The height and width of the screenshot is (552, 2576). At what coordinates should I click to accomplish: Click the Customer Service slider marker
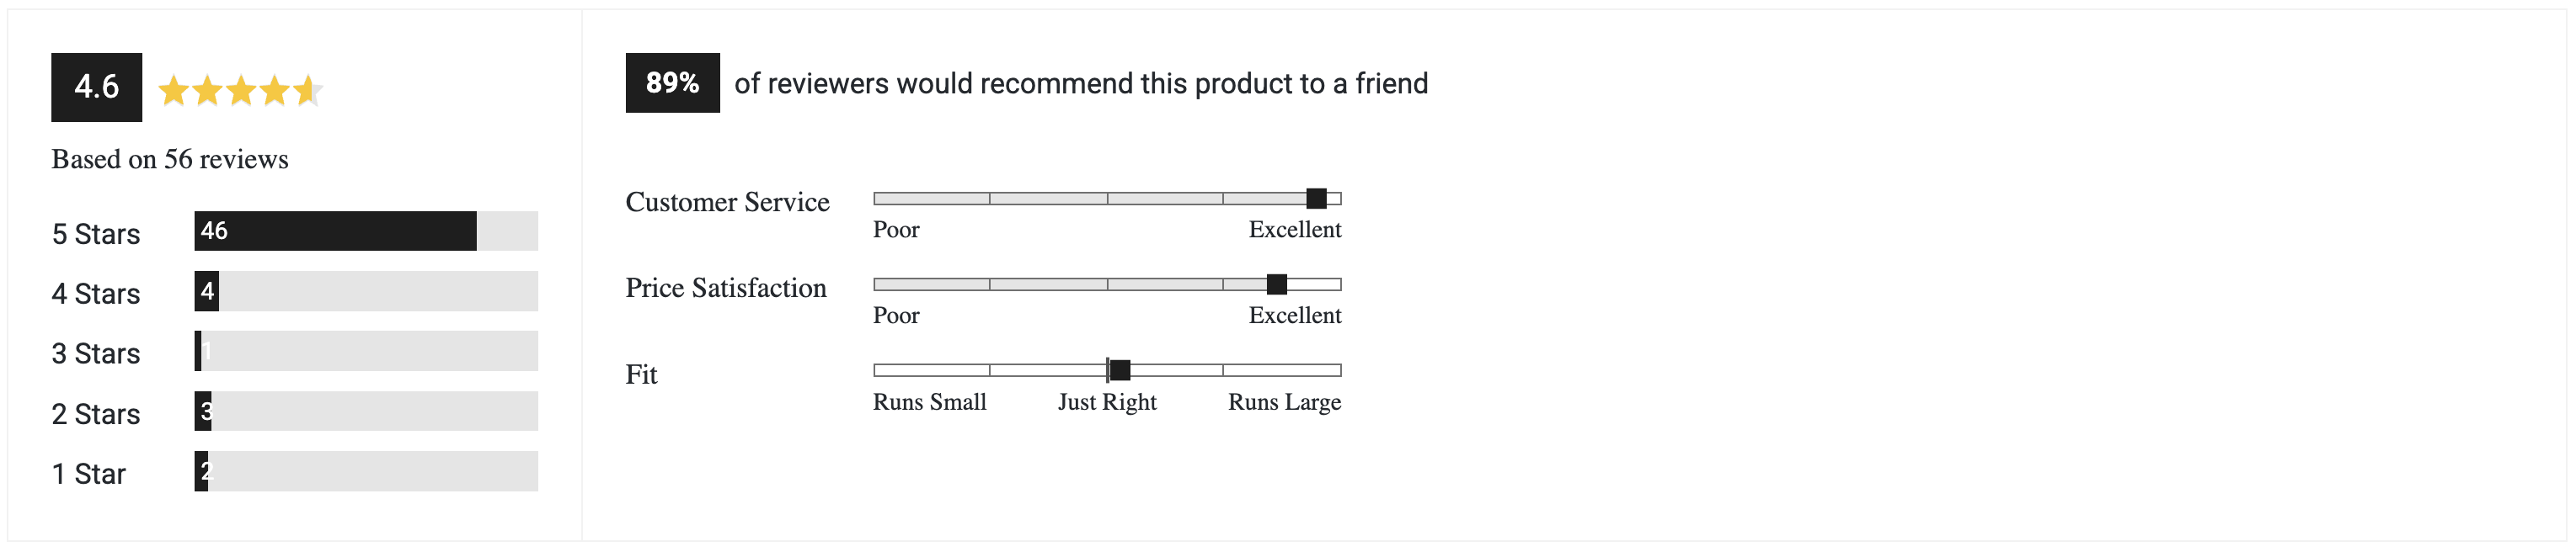1317,198
